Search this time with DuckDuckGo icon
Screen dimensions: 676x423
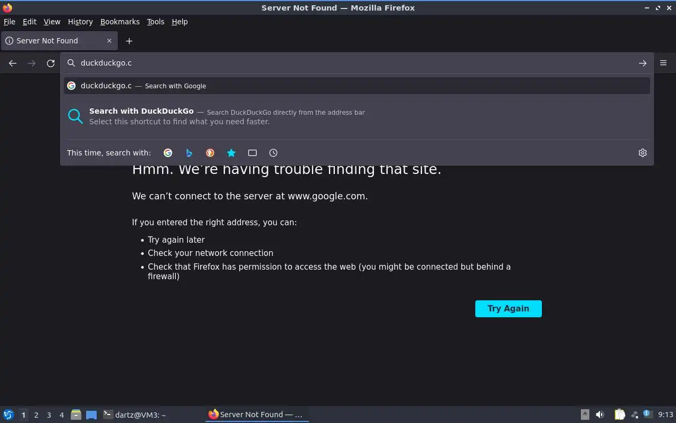[x=210, y=153]
